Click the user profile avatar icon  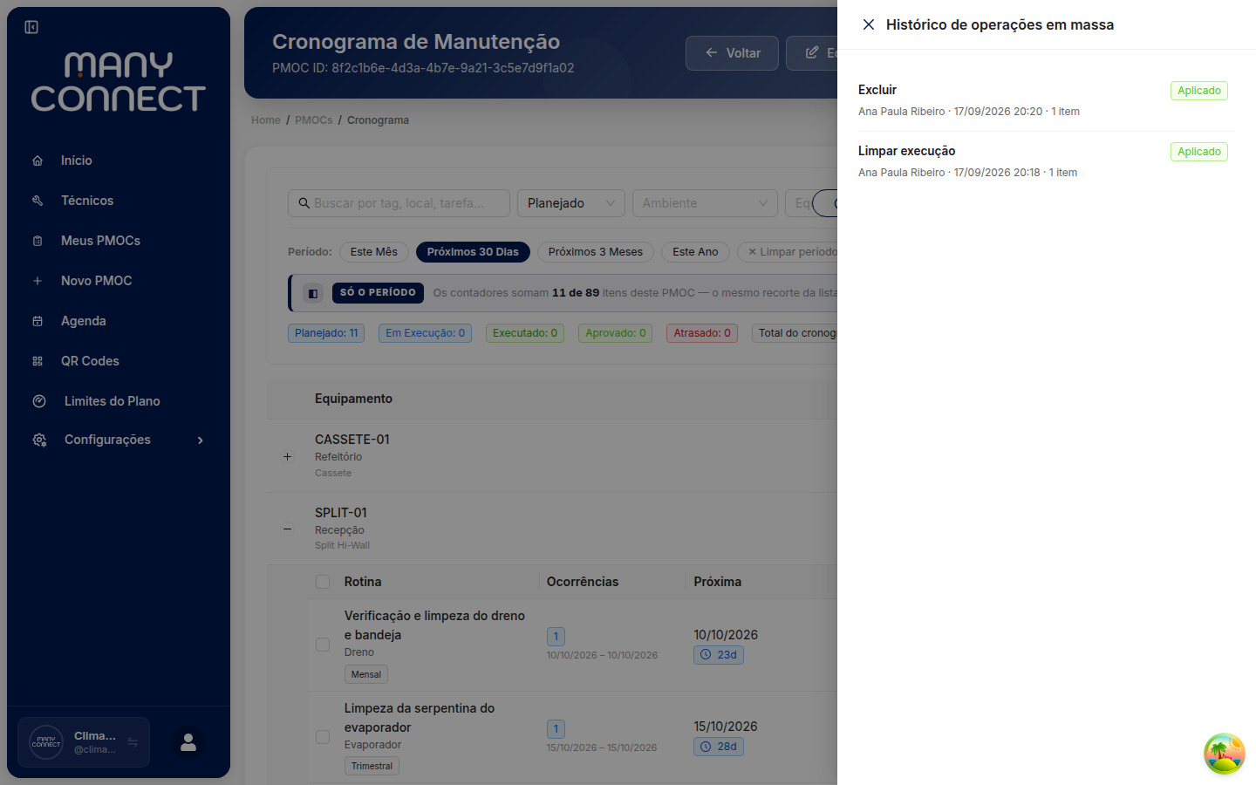pyautogui.click(x=188, y=742)
